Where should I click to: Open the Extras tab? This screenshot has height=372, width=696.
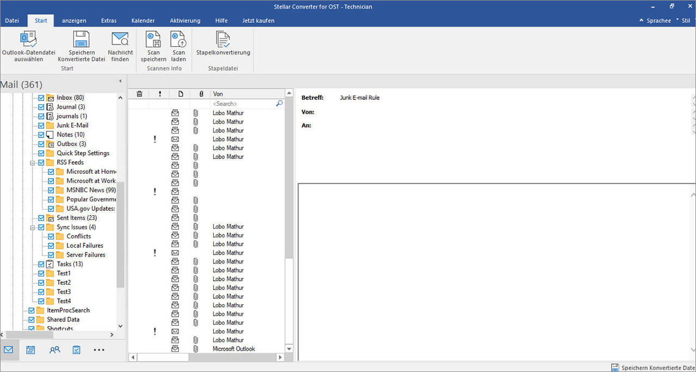(109, 21)
